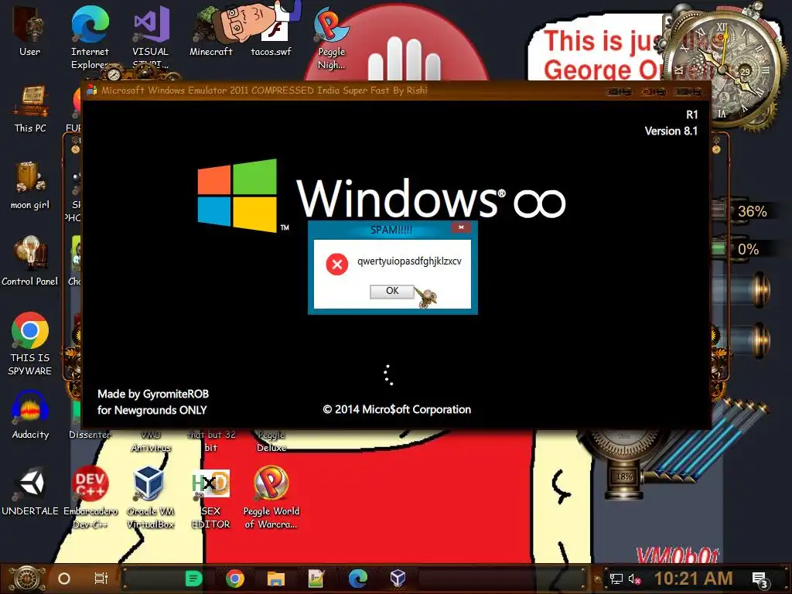The image size is (792, 594).
Task: Click the network tray icon
Action: [616, 579]
